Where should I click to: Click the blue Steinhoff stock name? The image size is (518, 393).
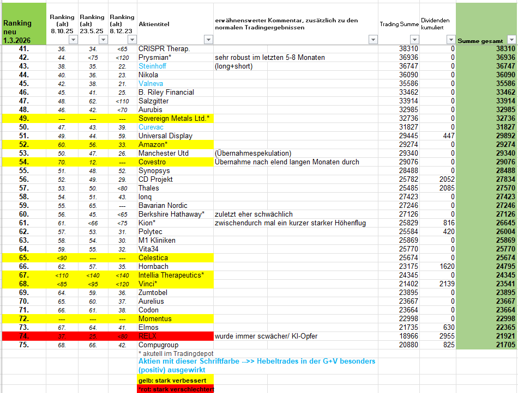(x=152, y=66)
